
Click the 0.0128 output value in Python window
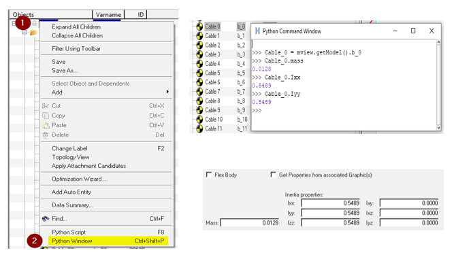[x=261, y=69]
